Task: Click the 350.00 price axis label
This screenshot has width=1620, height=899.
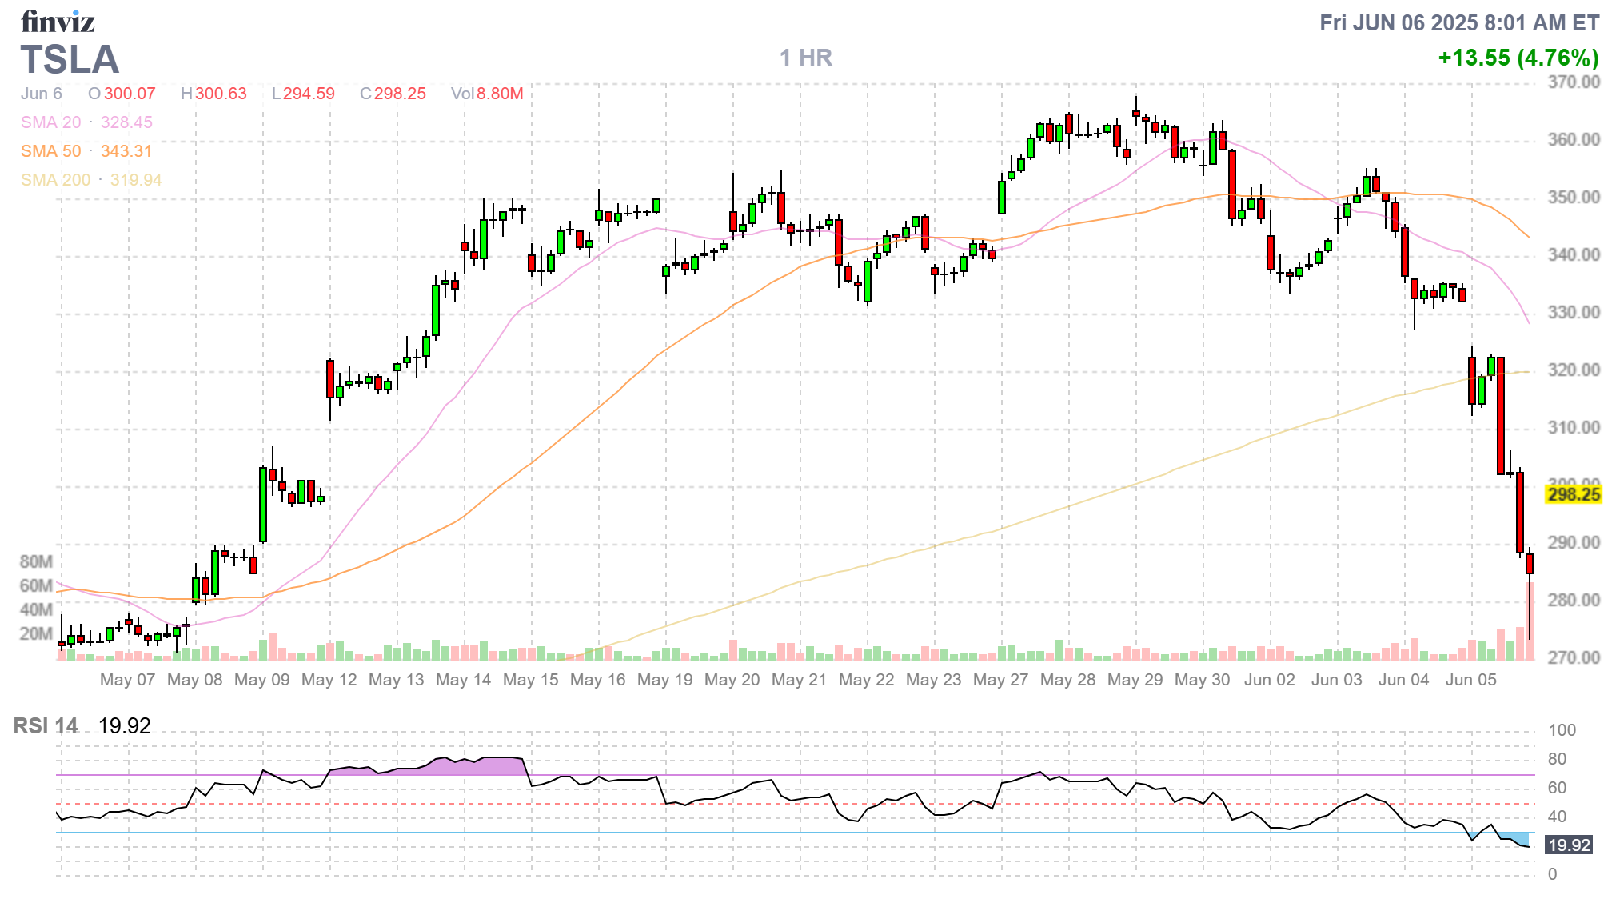Action: tap(1574, 197)
